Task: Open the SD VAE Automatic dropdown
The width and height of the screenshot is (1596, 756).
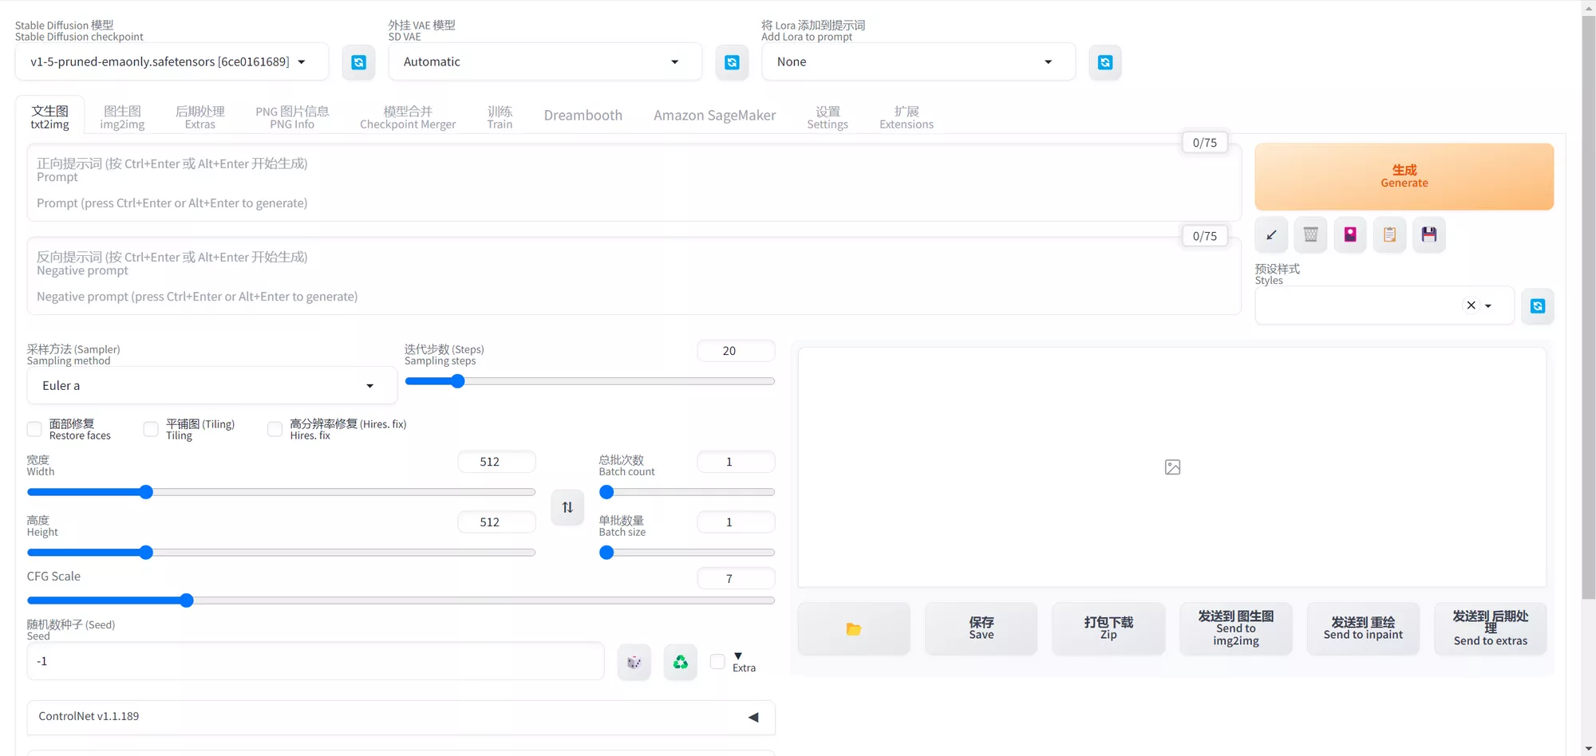Action: point(545,62)
